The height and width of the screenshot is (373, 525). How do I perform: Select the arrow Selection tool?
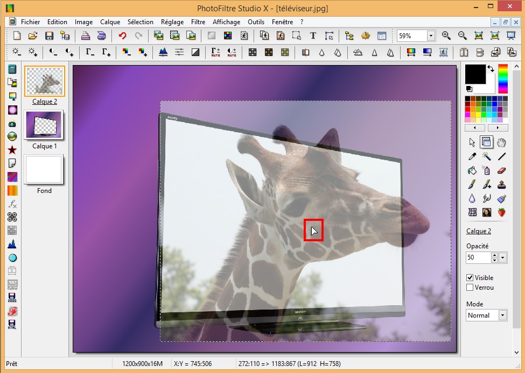click(x=472, y=142)
